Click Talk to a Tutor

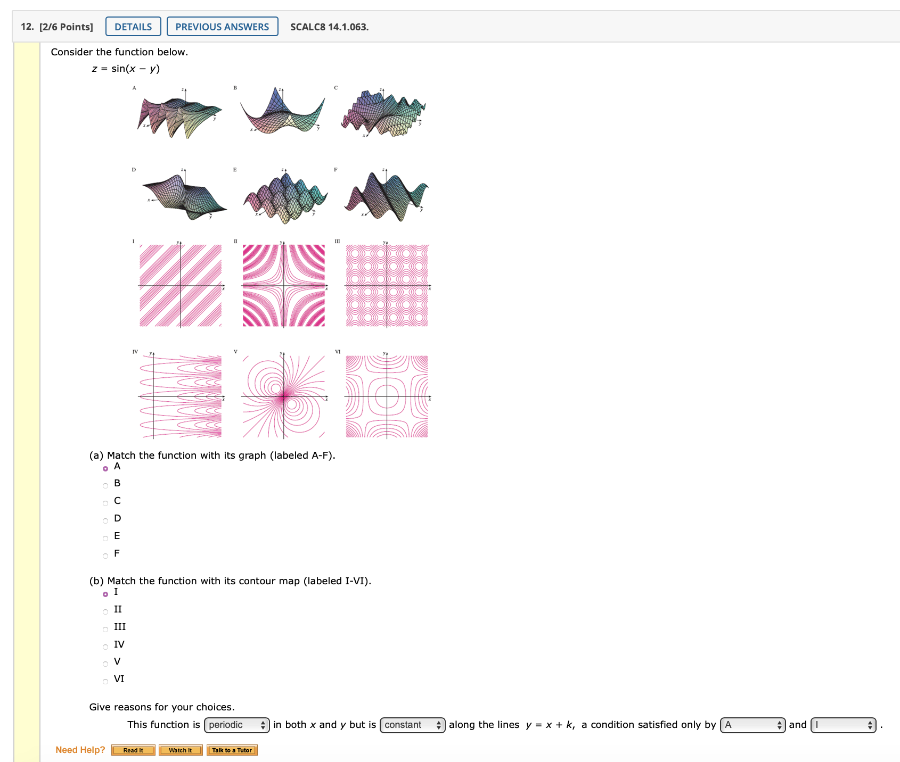click(232, 750)
